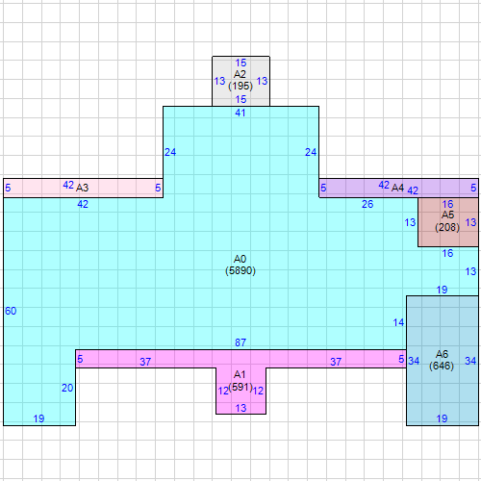Select the right 24 dimension of A0

[x=311, y=152]
